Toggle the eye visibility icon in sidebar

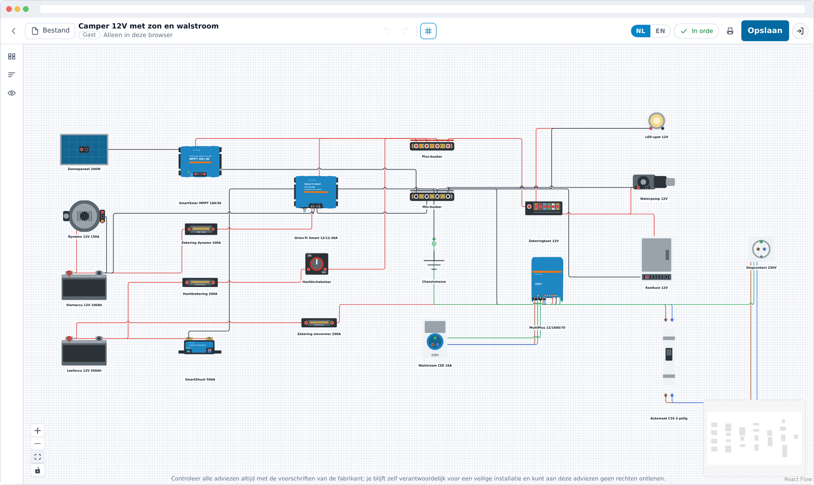pyautogui.click(x=12, y=93)
